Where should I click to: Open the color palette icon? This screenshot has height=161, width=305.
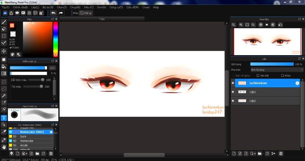tap(13, 55)
